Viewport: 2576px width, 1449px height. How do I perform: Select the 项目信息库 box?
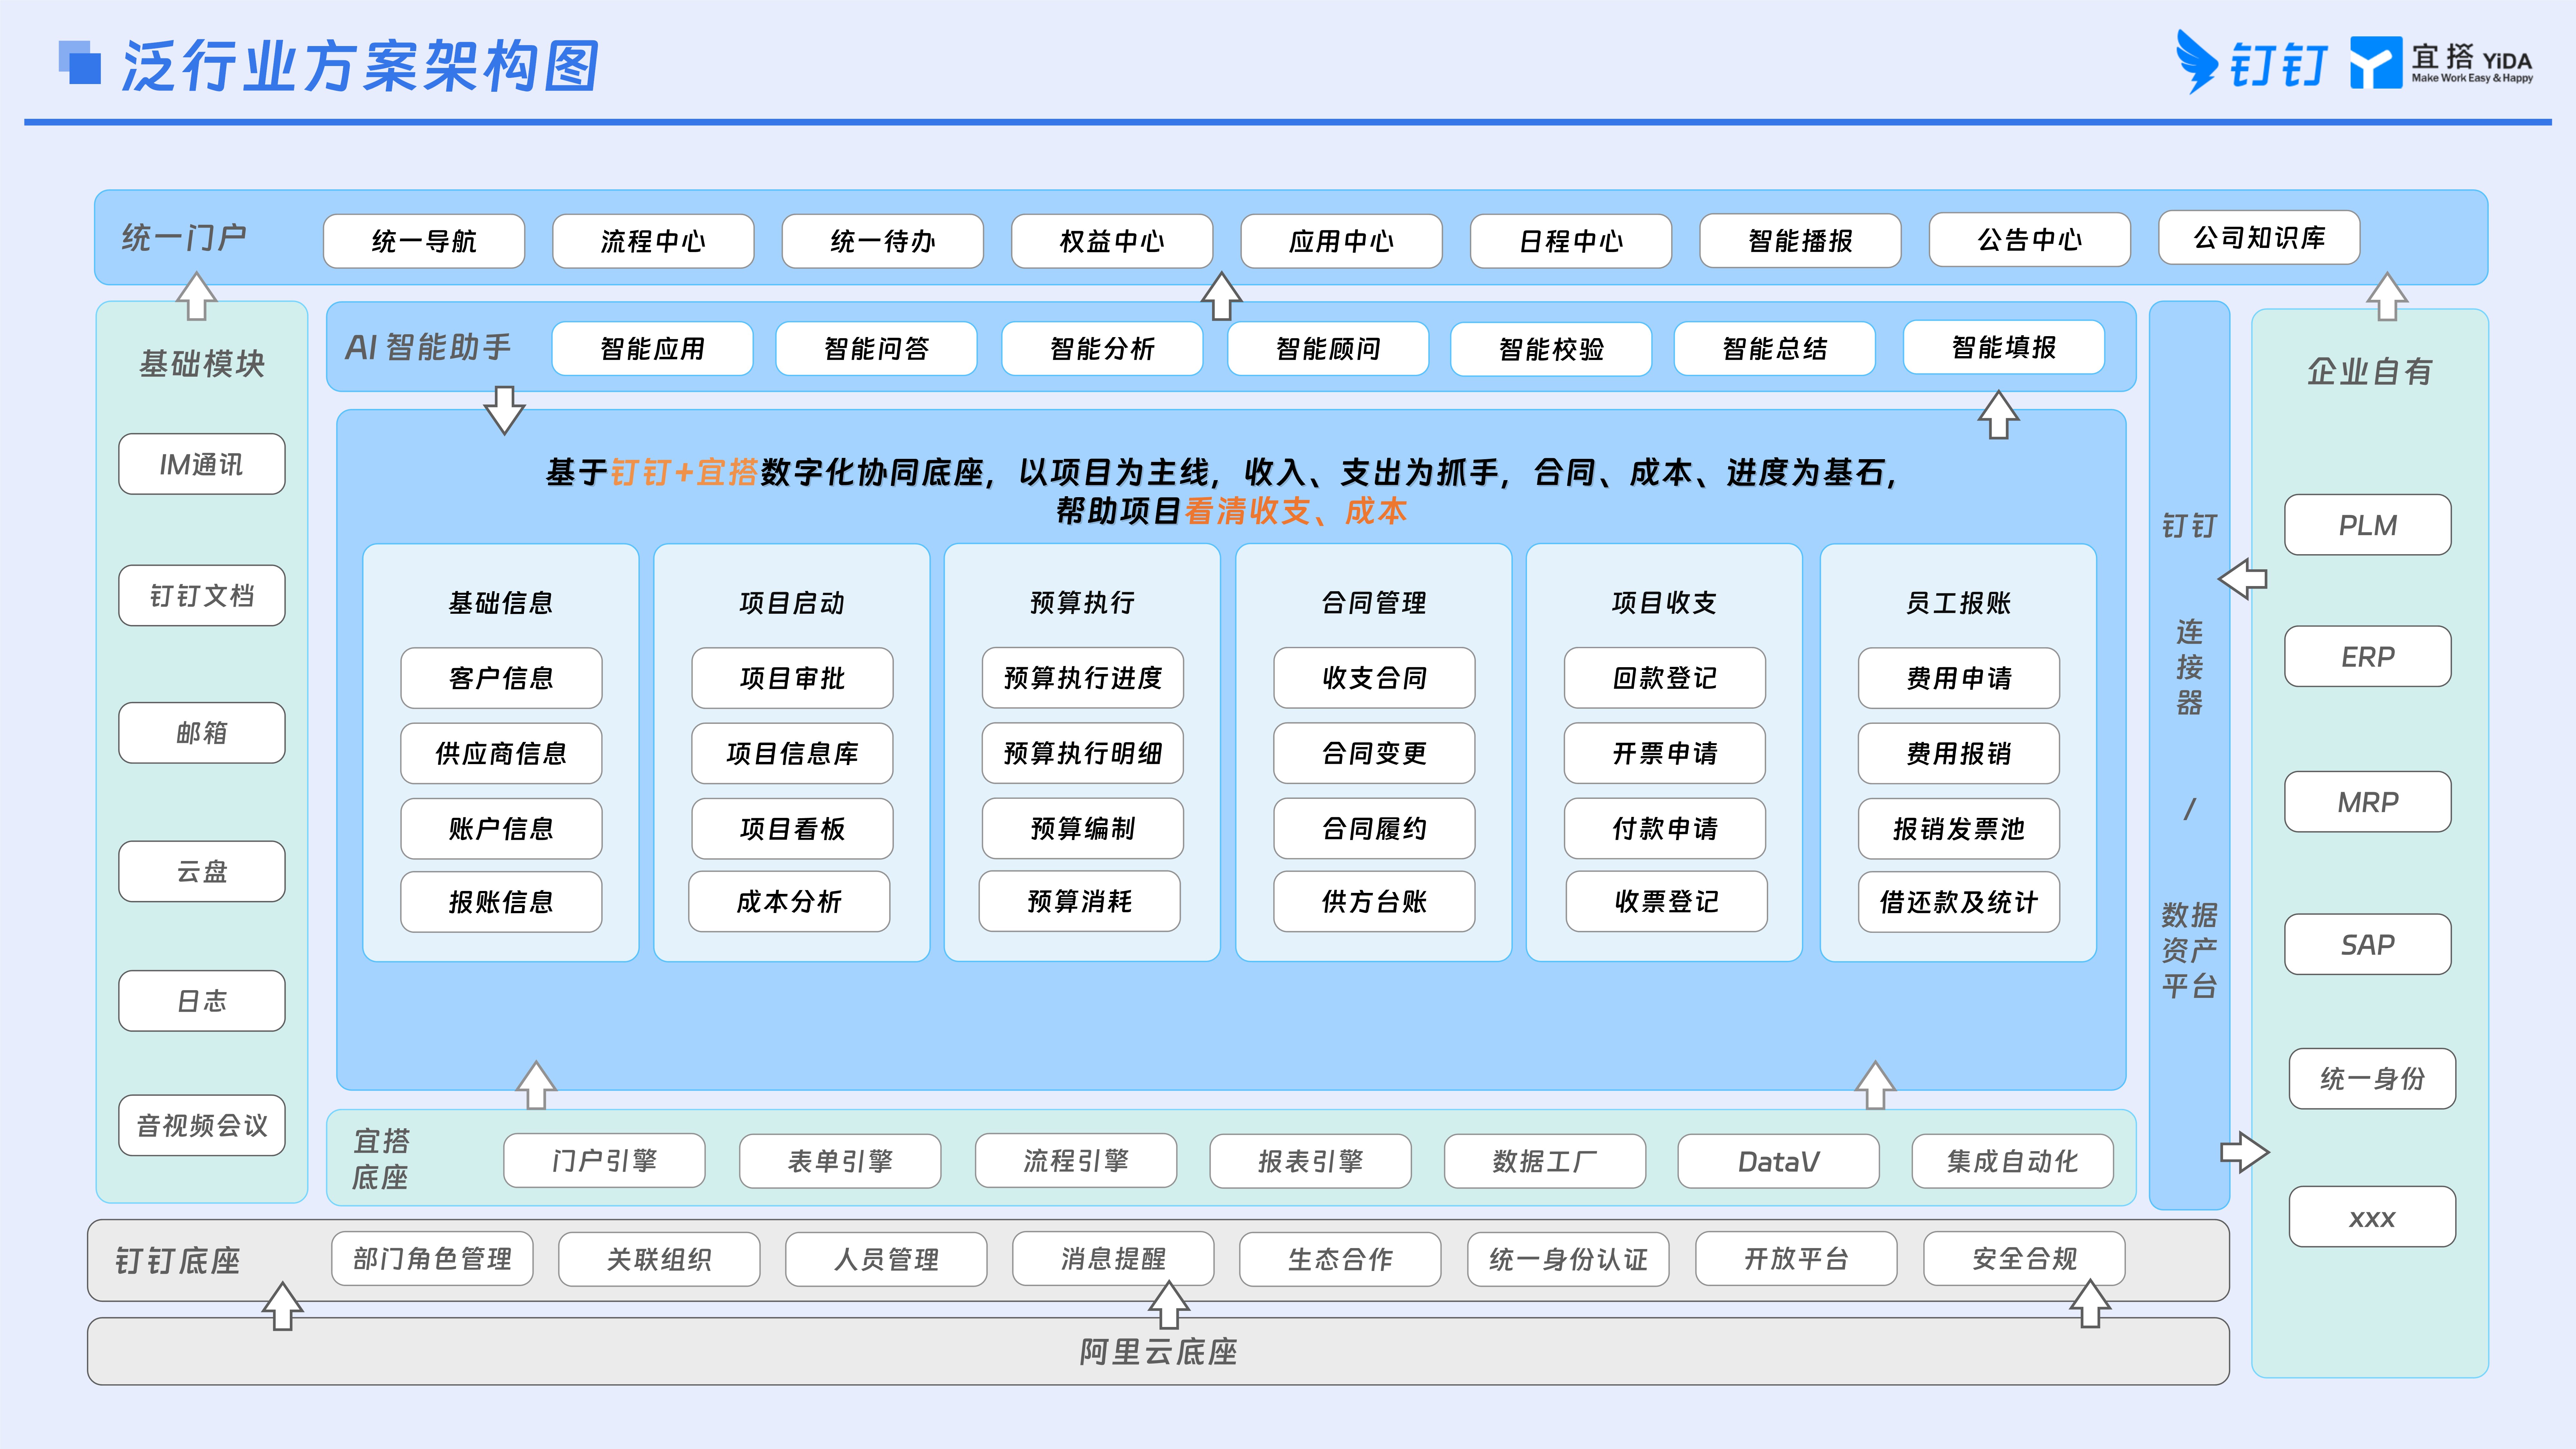(792, 753)
